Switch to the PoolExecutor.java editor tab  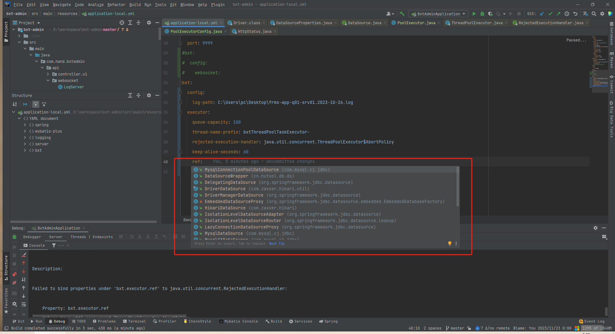coord(416,23)
